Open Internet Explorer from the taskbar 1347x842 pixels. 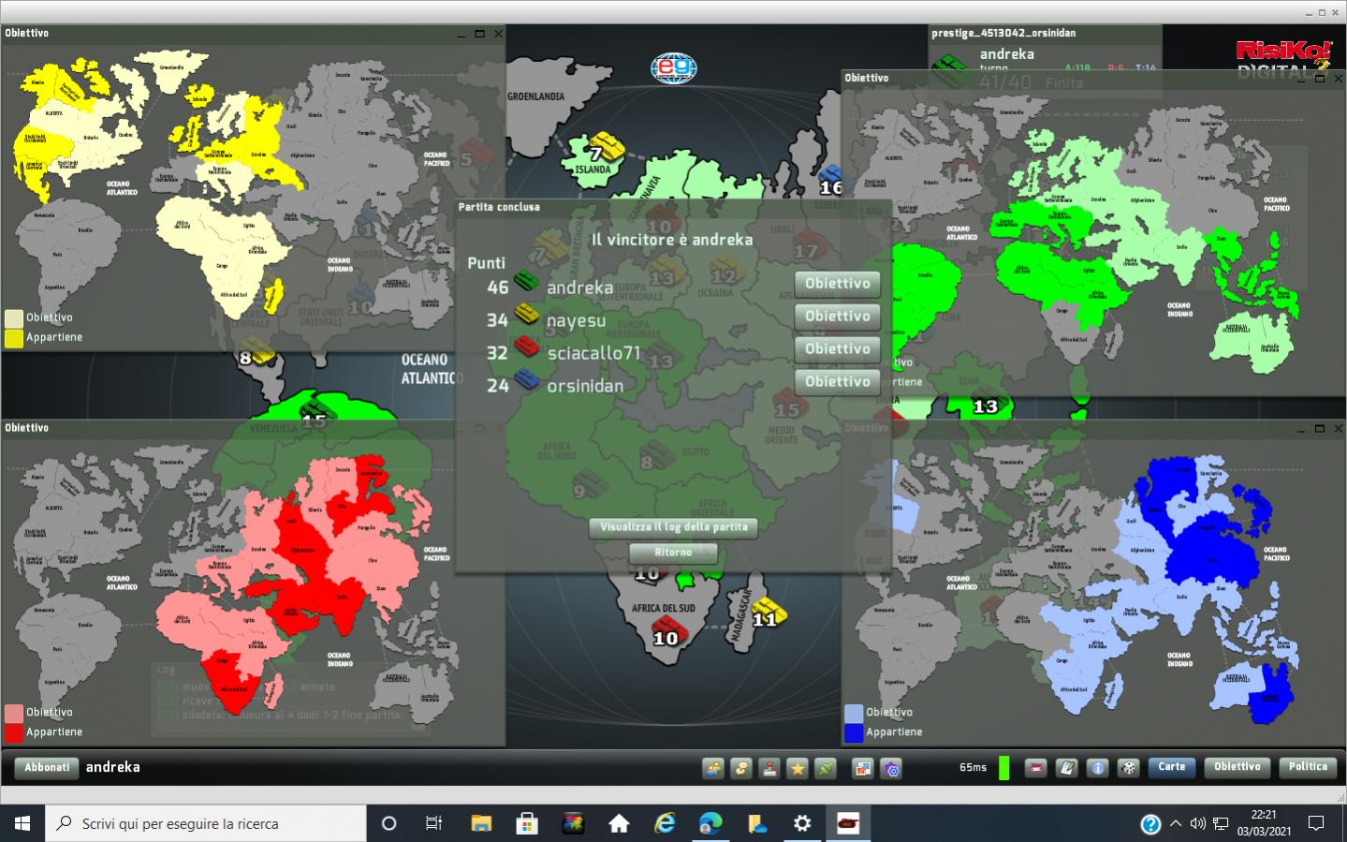[x=665, y=823]
